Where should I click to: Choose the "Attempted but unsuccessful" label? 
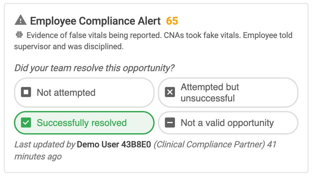click(210, 92)
